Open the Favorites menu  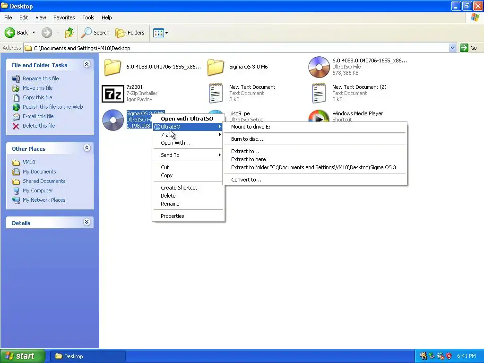point(64,17)
